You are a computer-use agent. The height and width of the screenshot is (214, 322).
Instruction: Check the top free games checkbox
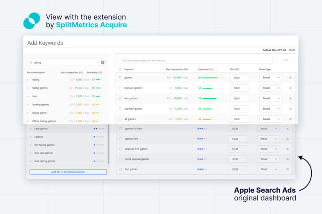[120, 109]
